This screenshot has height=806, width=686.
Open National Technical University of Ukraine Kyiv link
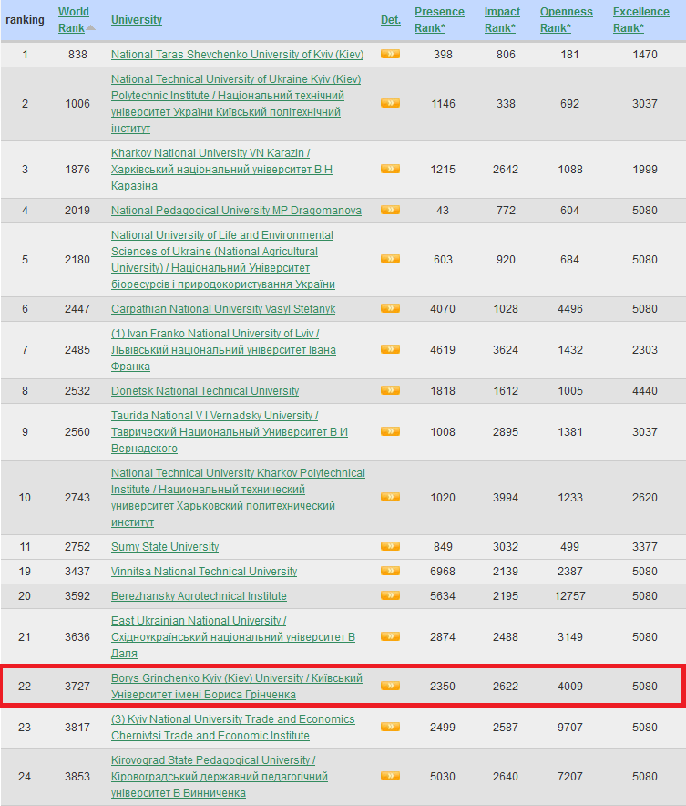236,104
